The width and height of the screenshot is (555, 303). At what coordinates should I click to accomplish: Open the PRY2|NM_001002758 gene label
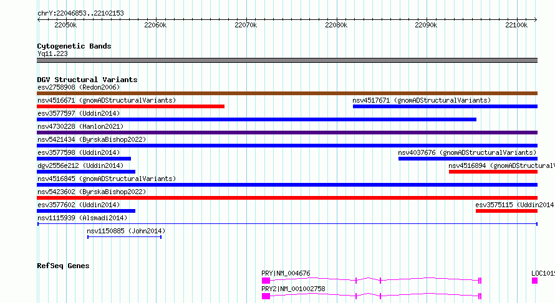293,289
